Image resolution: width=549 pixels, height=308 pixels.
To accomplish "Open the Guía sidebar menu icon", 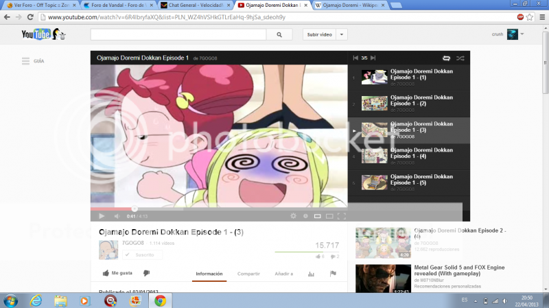I will click(x=25, y=61).
